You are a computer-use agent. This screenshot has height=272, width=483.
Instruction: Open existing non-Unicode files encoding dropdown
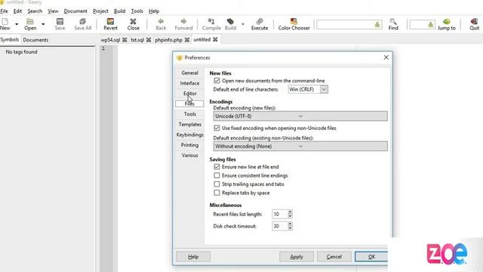(300, 146)
